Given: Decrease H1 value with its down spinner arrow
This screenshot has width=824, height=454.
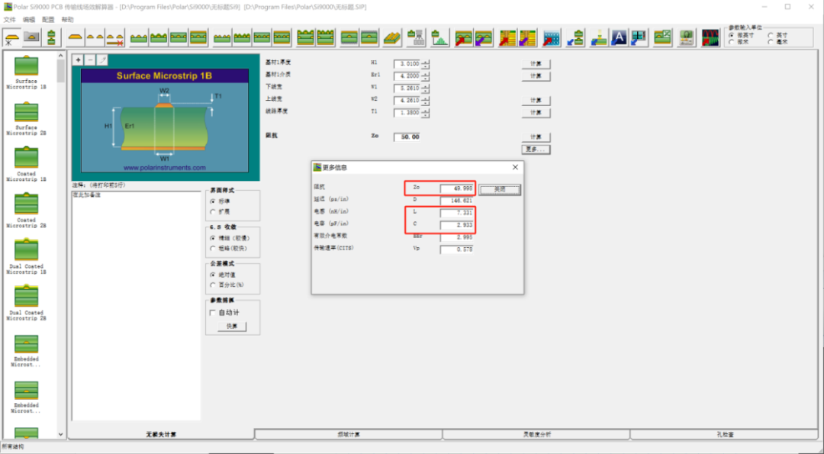Looking at the screenshot, I should click(x=425, y=66).
